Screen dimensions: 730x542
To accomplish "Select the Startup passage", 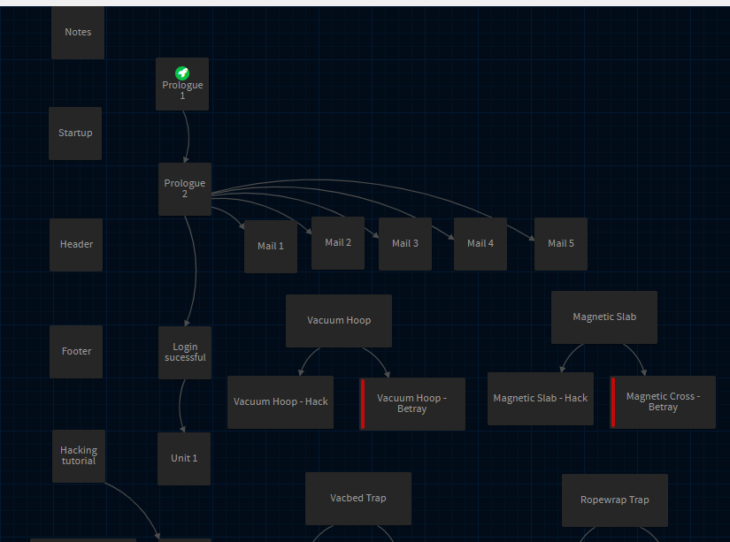I will [x=75, y=134].
